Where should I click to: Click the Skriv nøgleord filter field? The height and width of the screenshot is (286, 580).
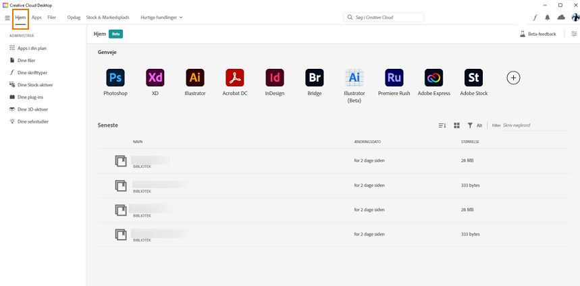[x=535, y=125]
